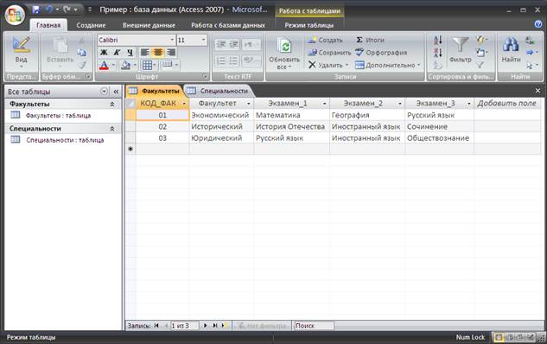Image resolution: width=547 pixels, height=344 pixels.
Task: Select Специальности : таблица in navigation pane
Action: pyautogui.click(x=65, y=140)
